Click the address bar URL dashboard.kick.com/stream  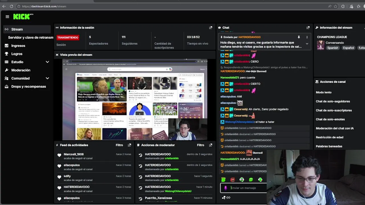point(44,6)
